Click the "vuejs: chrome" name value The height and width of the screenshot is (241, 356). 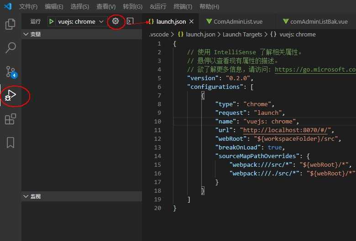click(270, 121)
